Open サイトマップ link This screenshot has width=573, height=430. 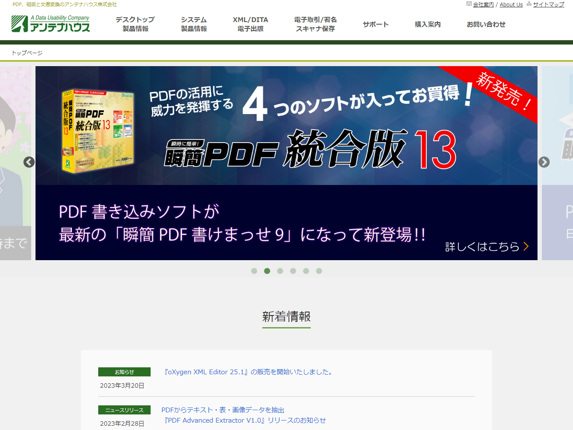point(549,4)
